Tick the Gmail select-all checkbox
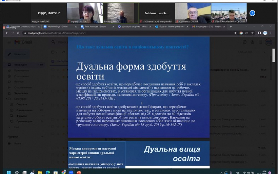The height and width of the screenshot is (174, 278). tap(53, 52)
